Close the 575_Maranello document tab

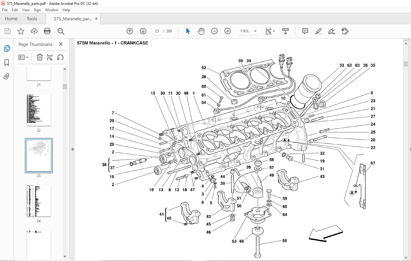pos(96,19)
